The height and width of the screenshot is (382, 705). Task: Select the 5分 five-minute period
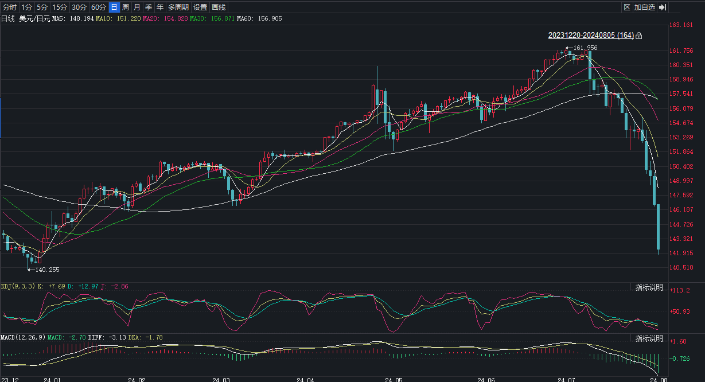point(42,7)
